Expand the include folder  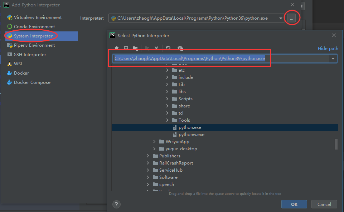coord(167,77)
